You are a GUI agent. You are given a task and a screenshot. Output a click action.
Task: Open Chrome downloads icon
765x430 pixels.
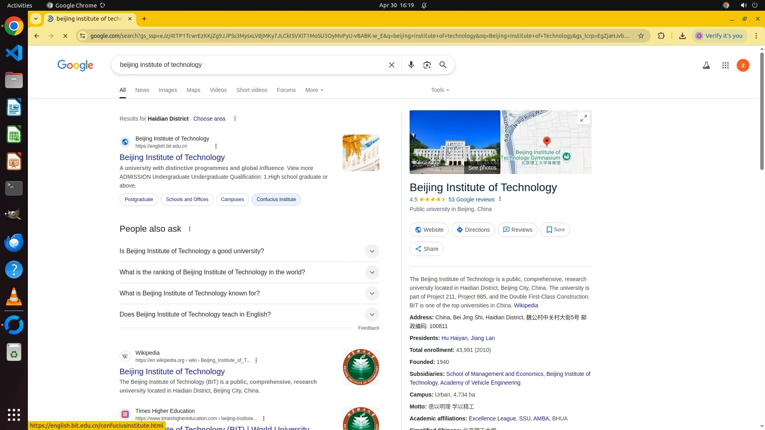click(x=682, y=36)
